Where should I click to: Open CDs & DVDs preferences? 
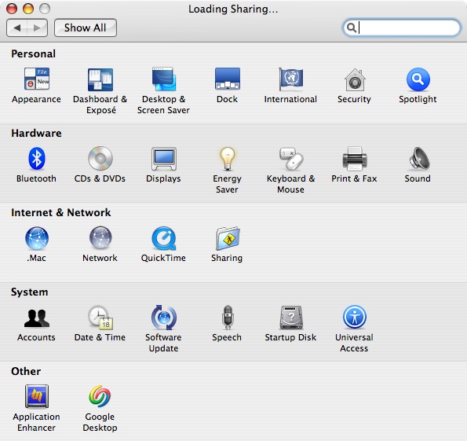pos(100,159)
